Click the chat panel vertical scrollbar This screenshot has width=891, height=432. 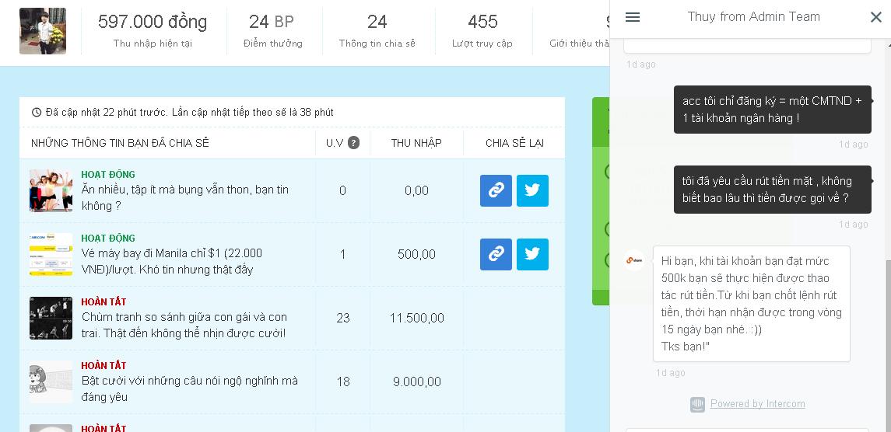click(887, 342)
